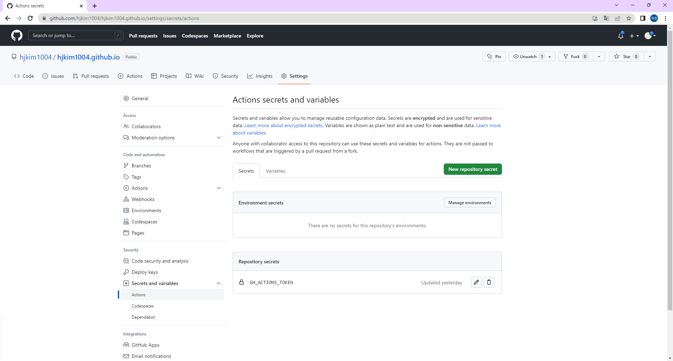The width and height of the screenshot is (673, 361).
Task: Open Code security and analysis settings
Action: (x=172, y=261)
